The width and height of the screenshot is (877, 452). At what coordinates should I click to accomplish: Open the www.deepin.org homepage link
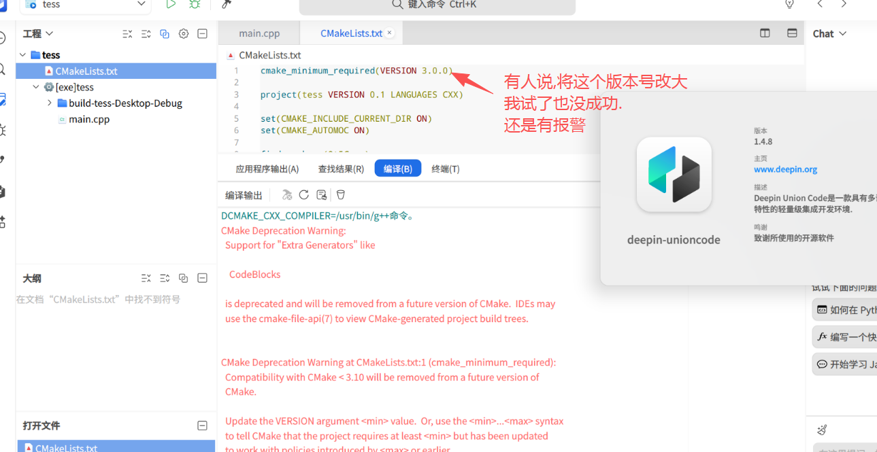(785, 169)
